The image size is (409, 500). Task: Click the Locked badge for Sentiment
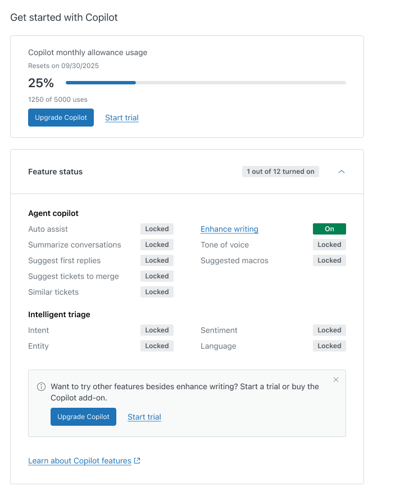tap(329, 330)
